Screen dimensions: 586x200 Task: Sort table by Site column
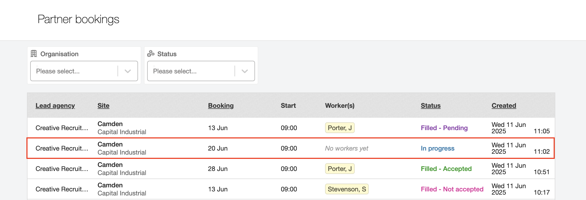tap(104, 106)
